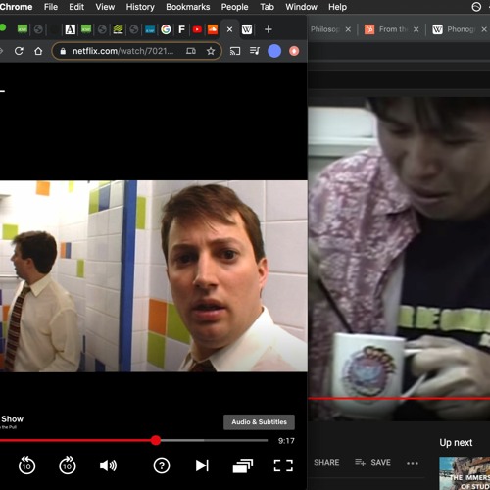The height and width of the screenshot is (490, 490).
Task: Switch to the SoundCloud tab
Action: [213, 29]
